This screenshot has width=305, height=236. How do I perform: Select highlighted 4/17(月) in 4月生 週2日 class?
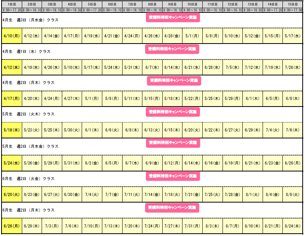(x=12, y=98)
